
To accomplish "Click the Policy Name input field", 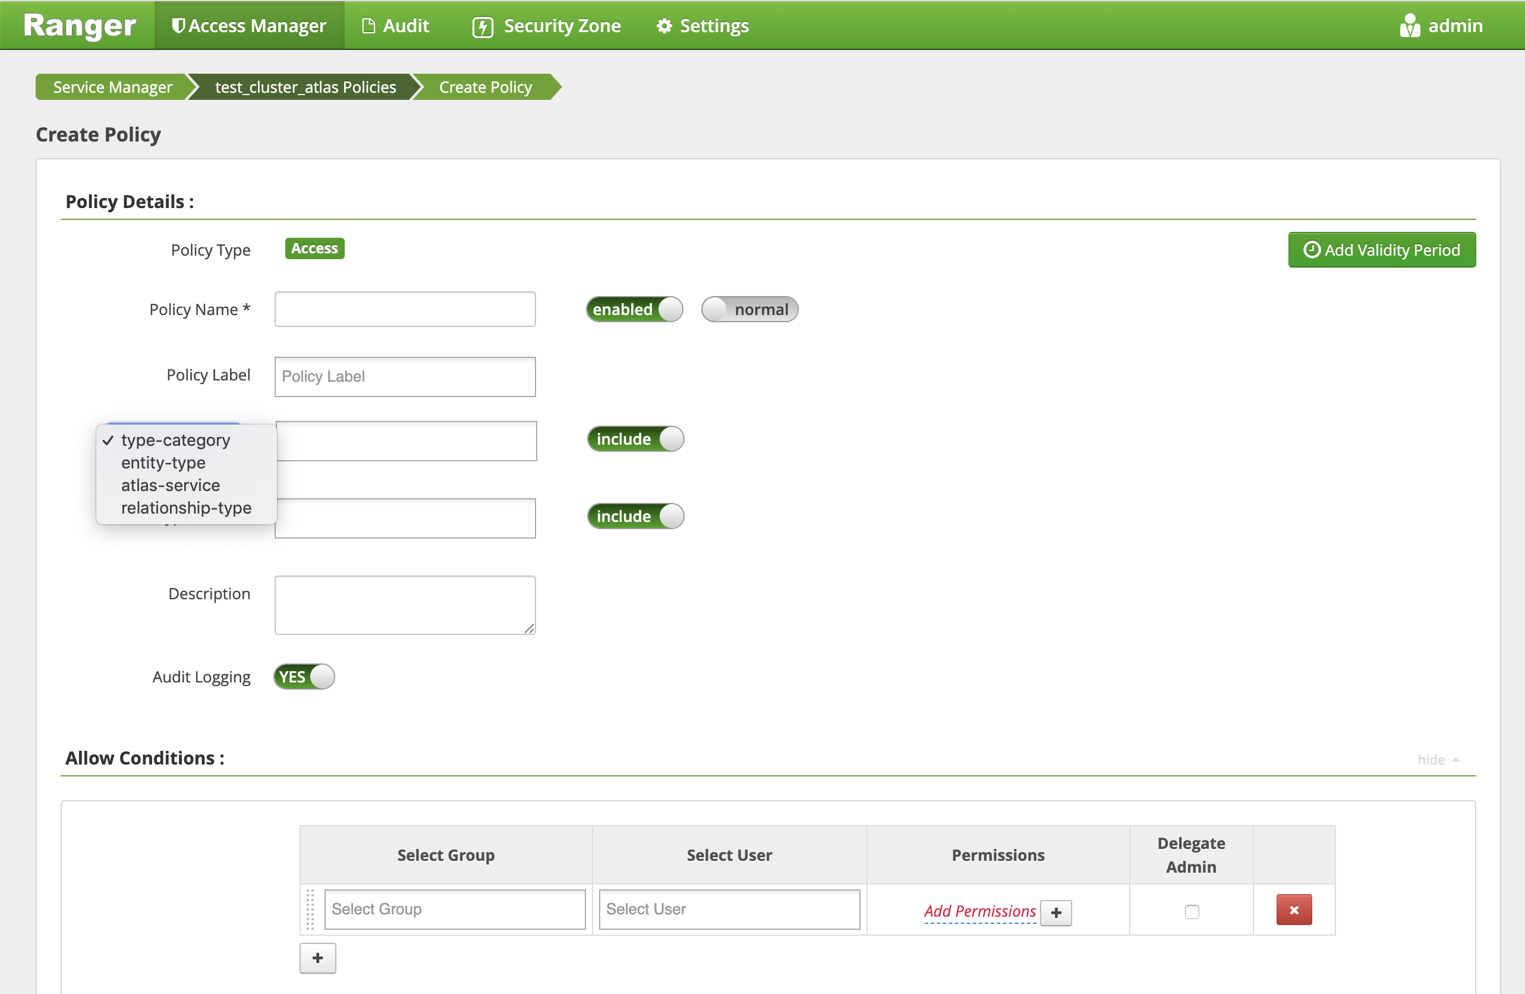I will click(x=405, y=310).
